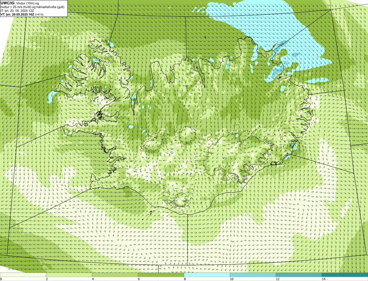The image size is (368, 281).
Task: Click the scale label "6" under the color bar
Action: [139, 279]
